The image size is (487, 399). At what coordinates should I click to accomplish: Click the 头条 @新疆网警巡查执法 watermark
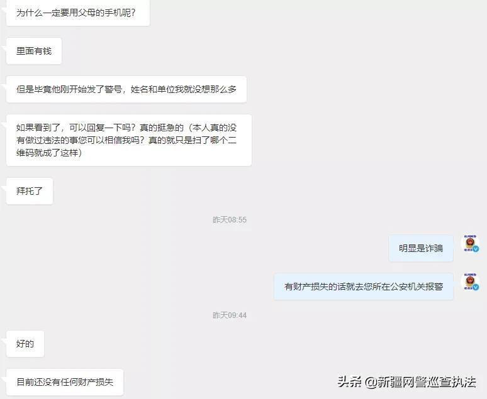tap(406, 381)
